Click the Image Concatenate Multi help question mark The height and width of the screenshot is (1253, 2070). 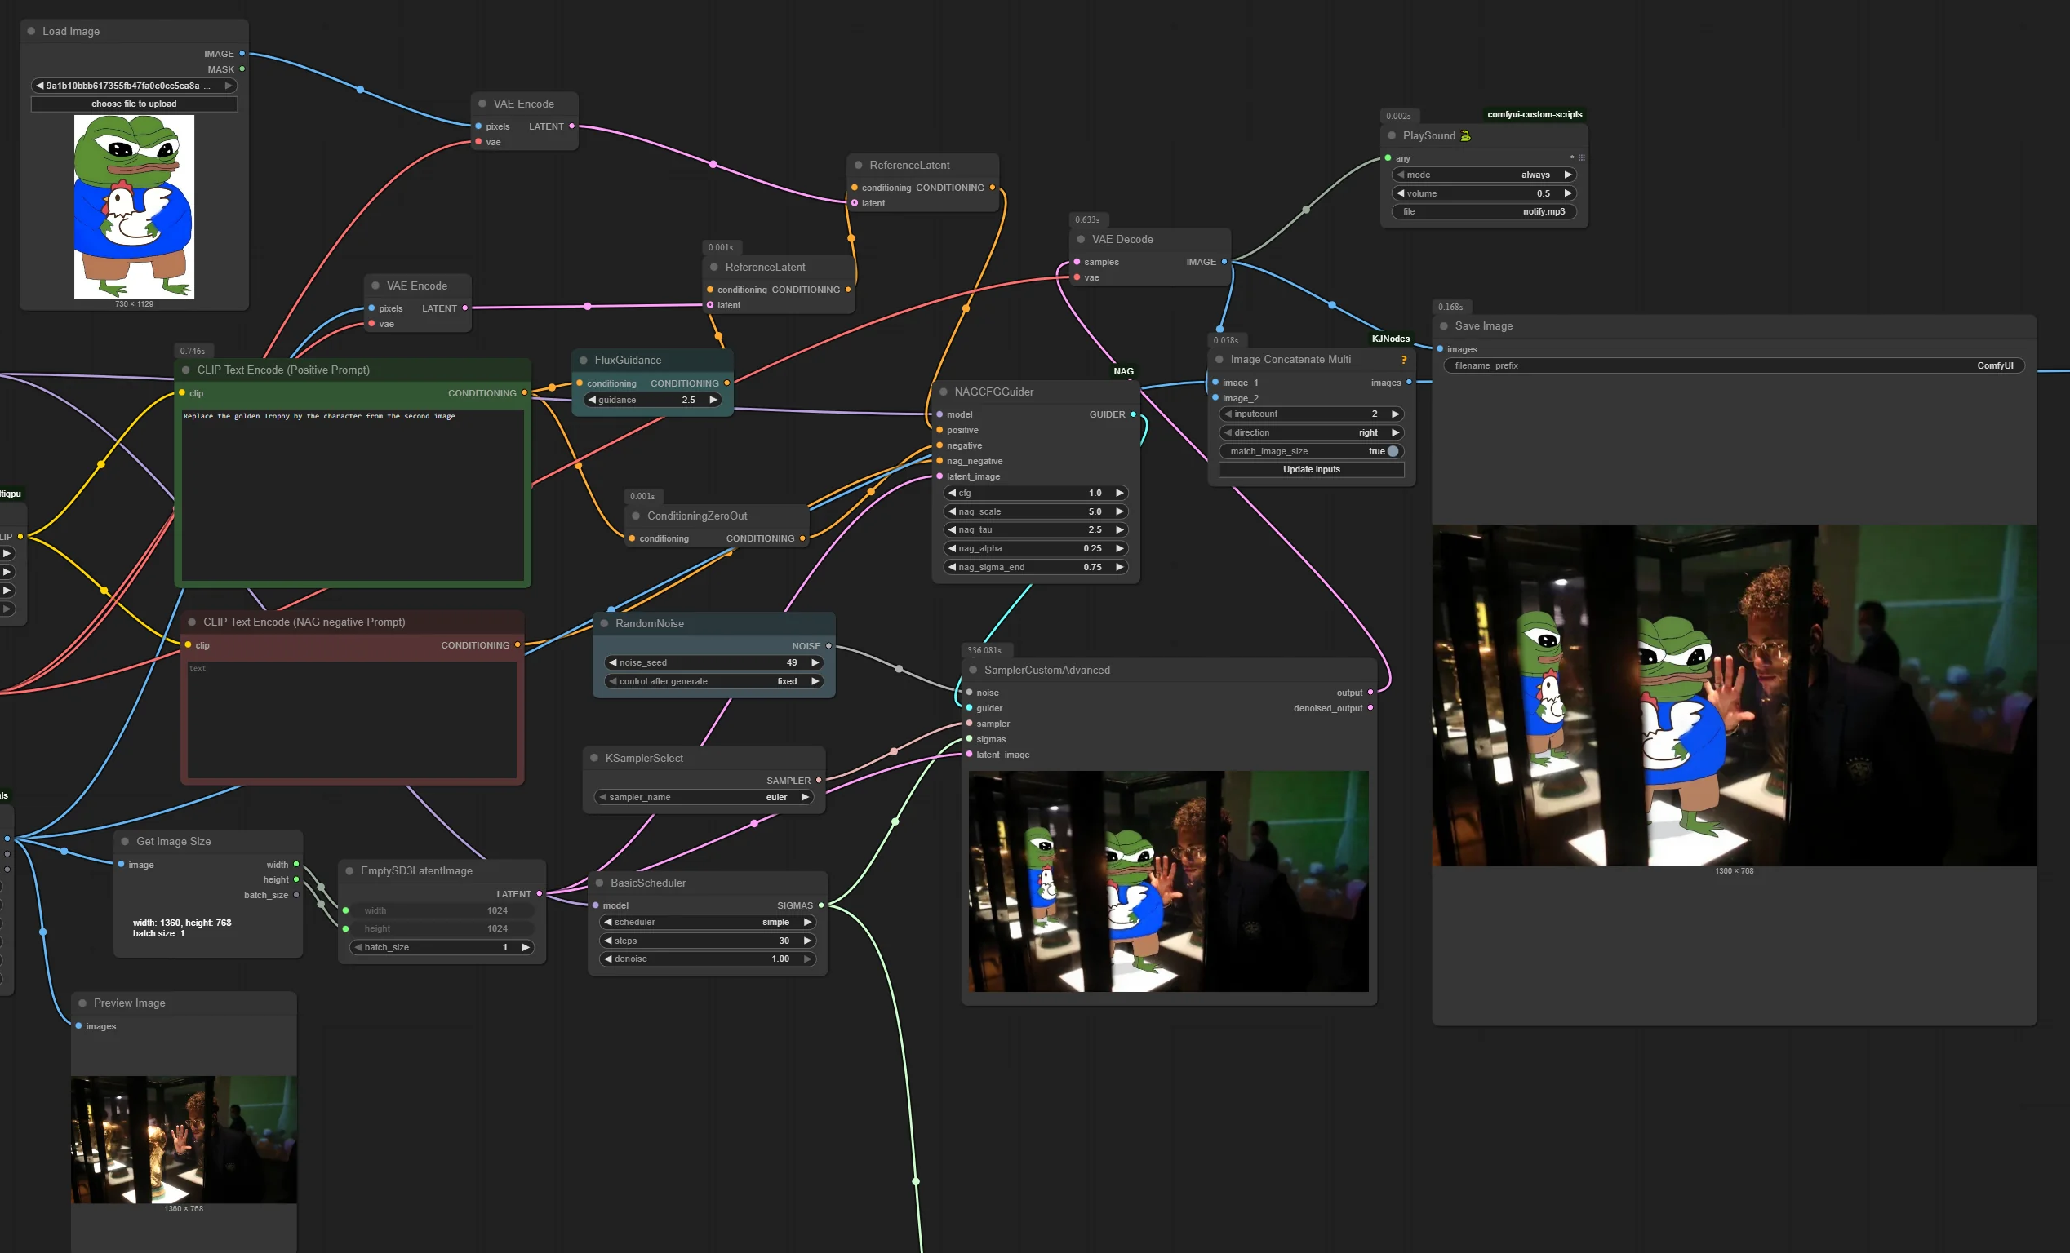click(1403, 361)
